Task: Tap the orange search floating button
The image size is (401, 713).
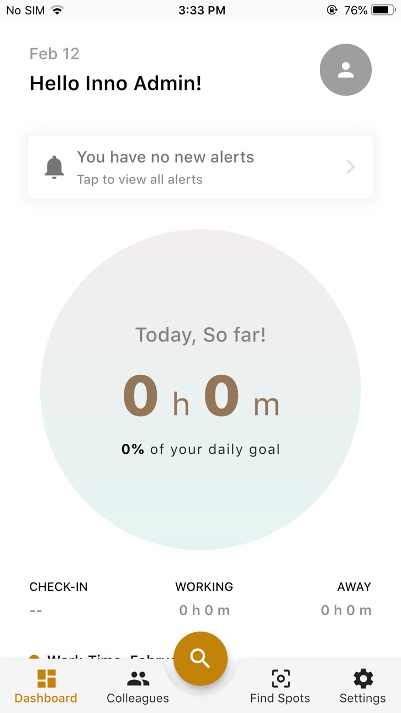Action: coord(200,659)
